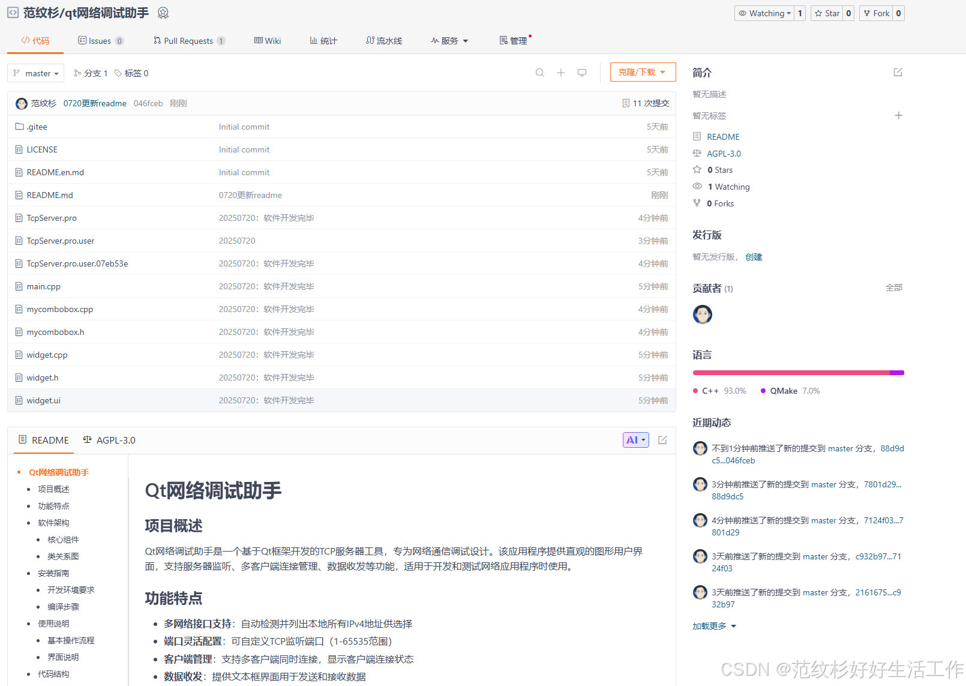The width and height of the screenshot is (966, 686).
Task: Open the 流水线 pipeline tab
Action: click(x=384, y=41)
